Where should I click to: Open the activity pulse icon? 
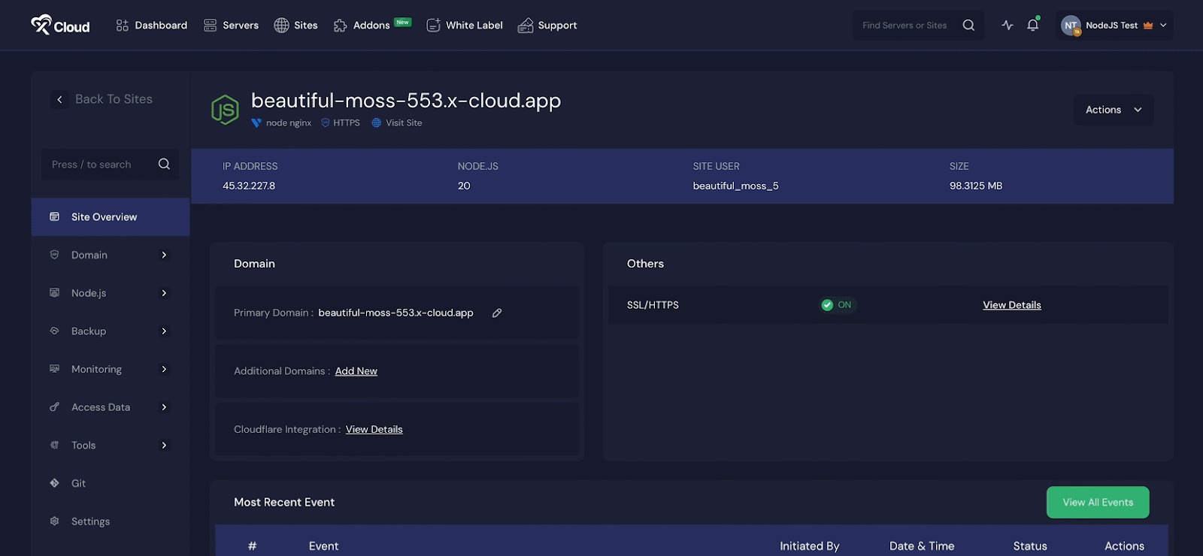(x=1008, y=25)
